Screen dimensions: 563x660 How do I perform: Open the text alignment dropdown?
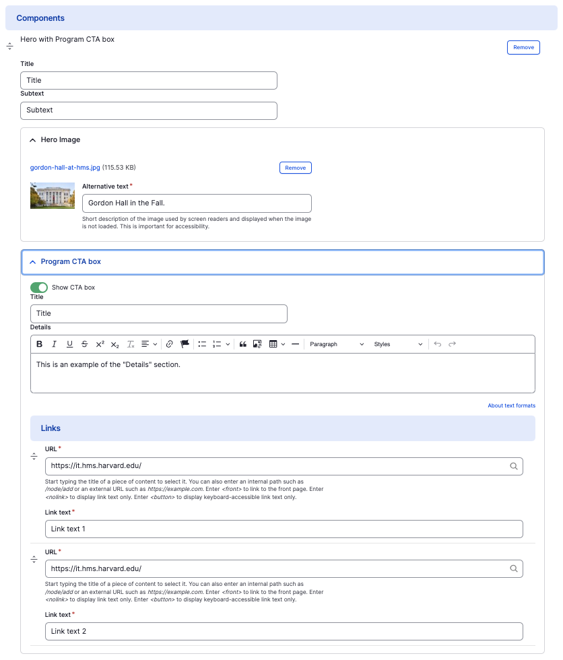[150, 344]
